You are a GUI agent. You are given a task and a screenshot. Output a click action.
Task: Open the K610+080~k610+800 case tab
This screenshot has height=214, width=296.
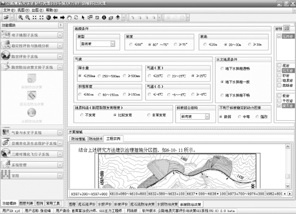click(128, 194)
